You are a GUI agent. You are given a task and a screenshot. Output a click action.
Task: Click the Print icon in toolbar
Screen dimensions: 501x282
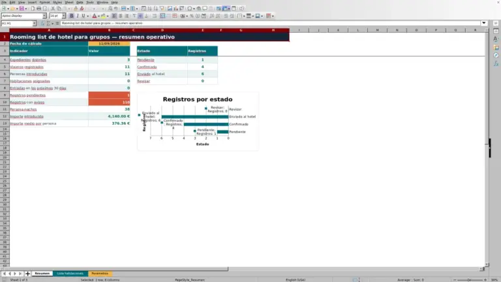point(38,8)
